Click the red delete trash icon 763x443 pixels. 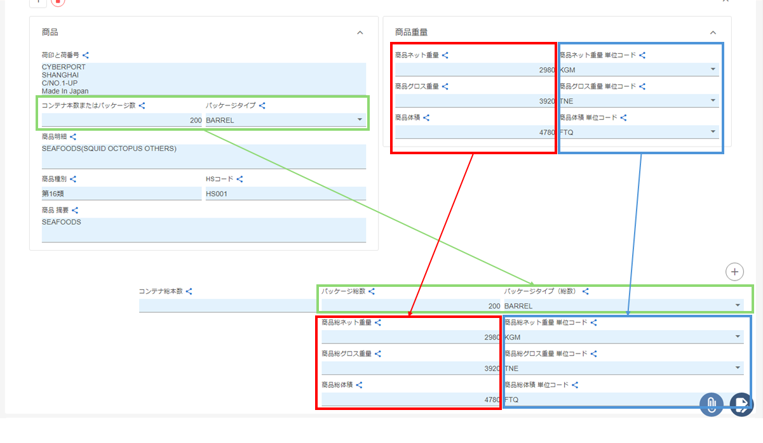coord(58,2)
